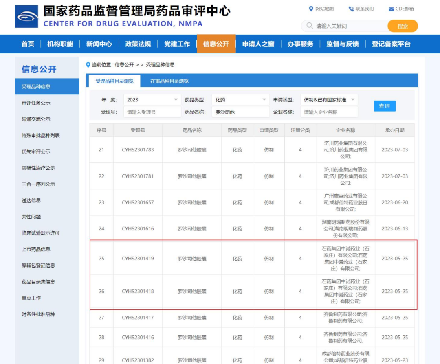This screenshot has height=364, width=440.
Task: Click the CDE邮箱 envelope icon
Action: (x=390, y=9)
